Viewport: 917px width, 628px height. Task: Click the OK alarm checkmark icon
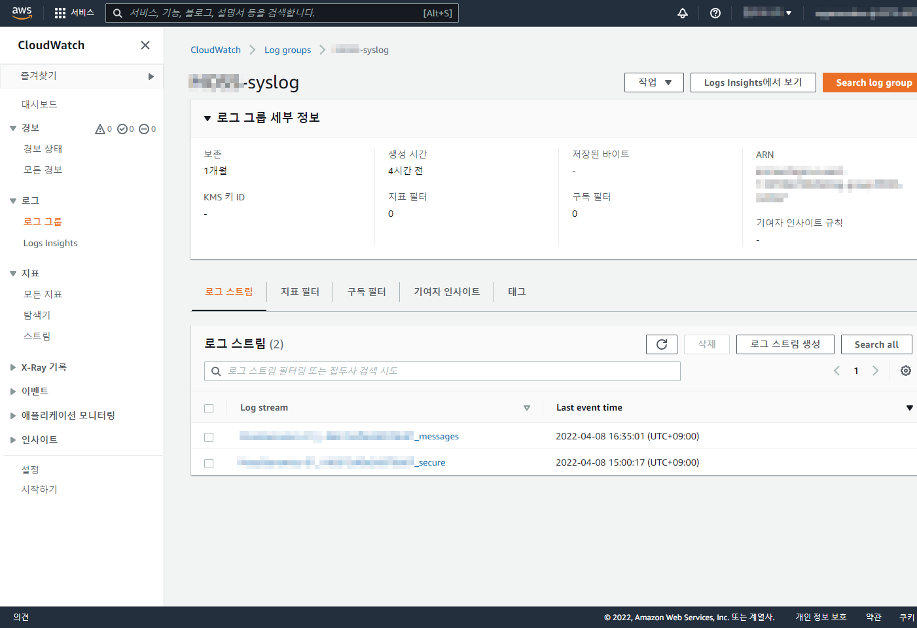click(x=122, y=129)
